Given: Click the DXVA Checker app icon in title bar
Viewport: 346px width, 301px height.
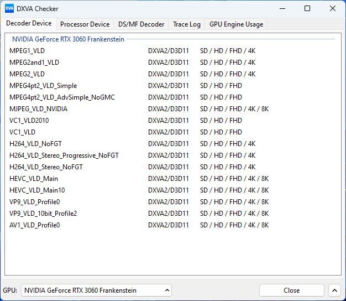Looking at the screenshot, I should (9, 9).
